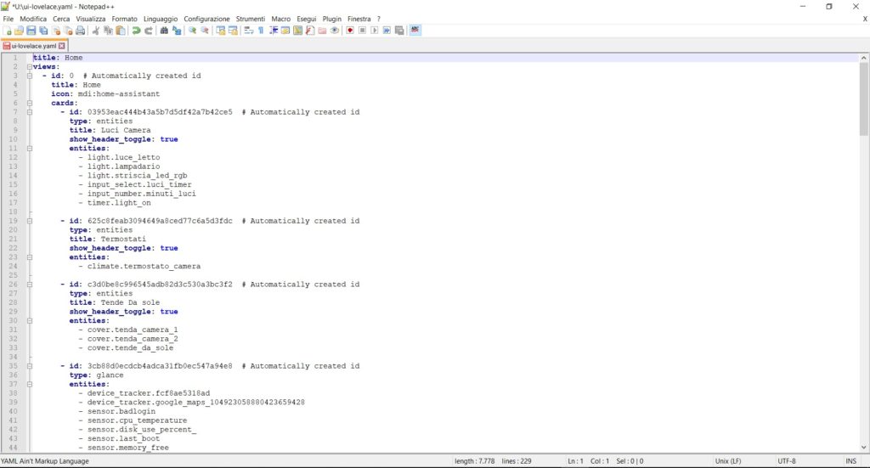Undo the last change with the Undo icon
This screenshot has height=468, width=870.
(x=136, y=31)
